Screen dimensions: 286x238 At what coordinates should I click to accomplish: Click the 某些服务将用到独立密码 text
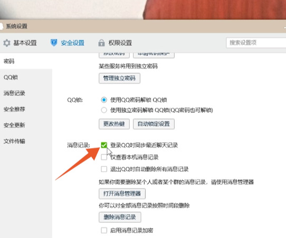(128, 66)
